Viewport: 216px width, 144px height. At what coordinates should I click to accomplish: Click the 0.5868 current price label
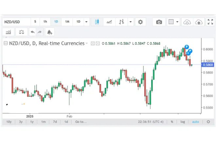click(x=208, y=65)
